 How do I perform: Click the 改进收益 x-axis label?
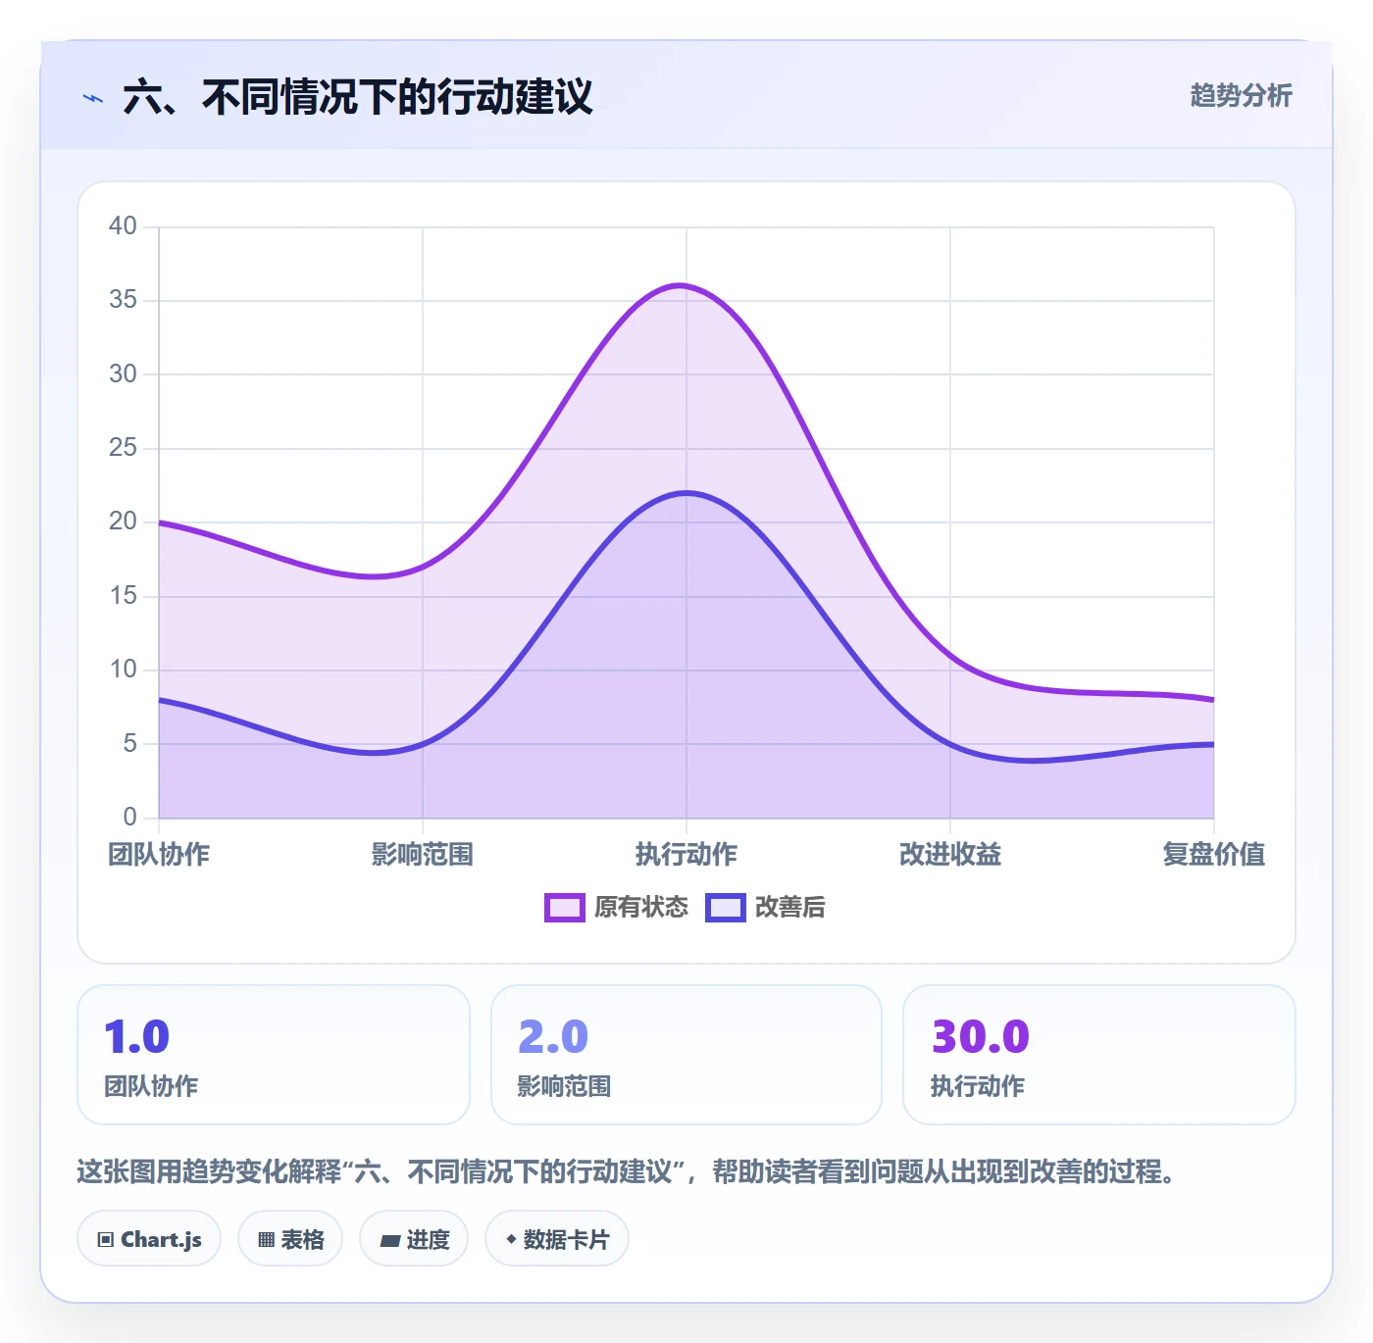coord(950,855)
